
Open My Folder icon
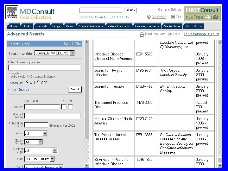pos(149,17)
